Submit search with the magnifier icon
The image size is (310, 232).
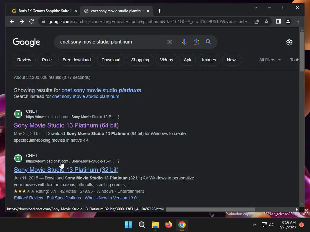pyautogui.click(x=208, y=42)
